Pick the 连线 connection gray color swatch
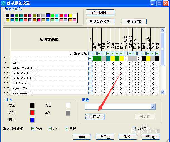The height and width of the screenshot is (142, 170). point(68,113)
